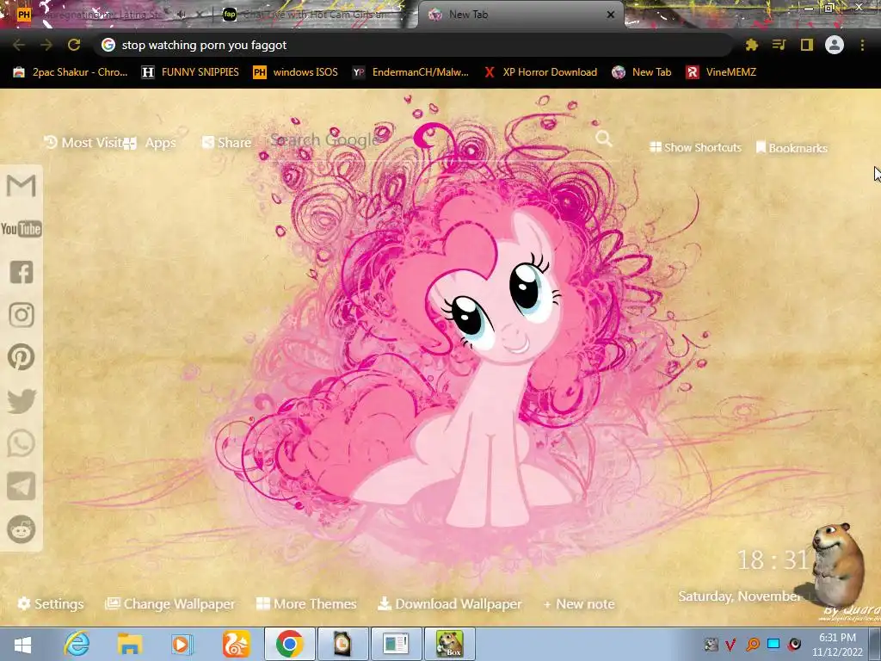Open the Facebook sidebar shortcut
Screen dimensions: 881x661
click(x=22, y=272)
